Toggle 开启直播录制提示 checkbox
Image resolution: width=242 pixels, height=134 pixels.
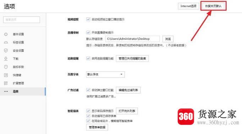(88, 32)
